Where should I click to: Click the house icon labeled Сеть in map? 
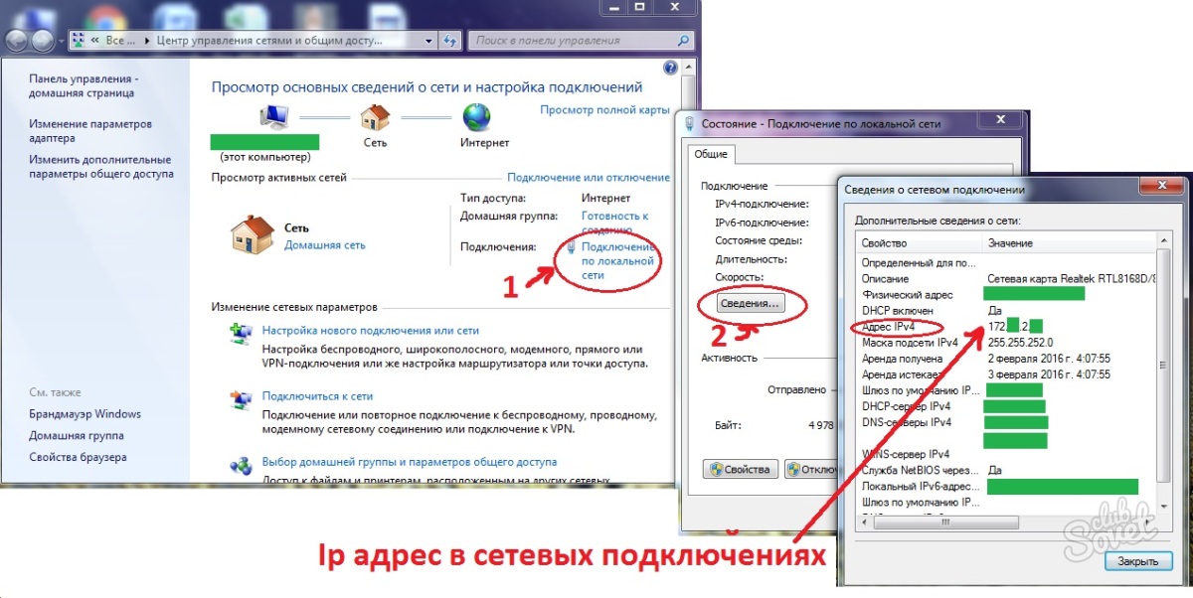click(x=375, y=117)
